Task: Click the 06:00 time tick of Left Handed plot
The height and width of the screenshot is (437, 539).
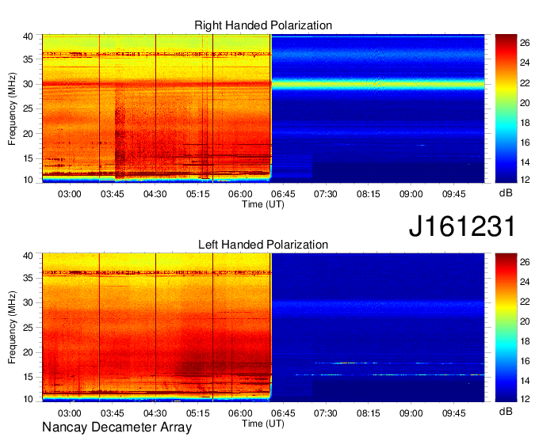Action: (241, 413)
